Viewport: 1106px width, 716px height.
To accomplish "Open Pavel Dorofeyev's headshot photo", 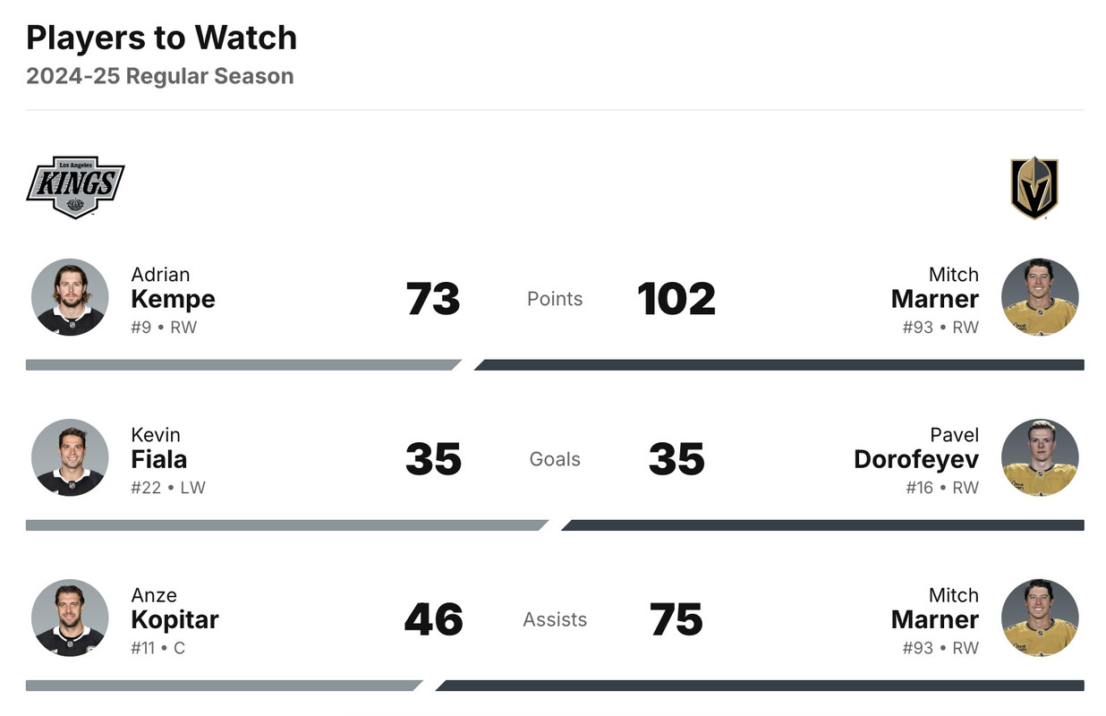I will click(x=1039, y=457).
